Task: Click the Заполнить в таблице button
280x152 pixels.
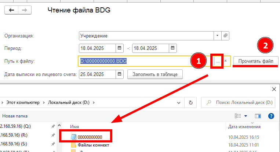Action: [x=155, y=74]
